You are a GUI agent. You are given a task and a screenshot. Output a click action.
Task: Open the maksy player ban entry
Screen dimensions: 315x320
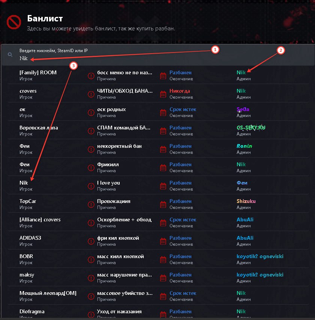coord(27,275)
